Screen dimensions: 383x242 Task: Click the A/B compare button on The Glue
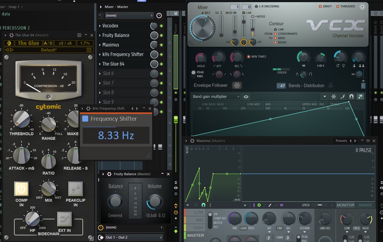(x=48, y=43)
